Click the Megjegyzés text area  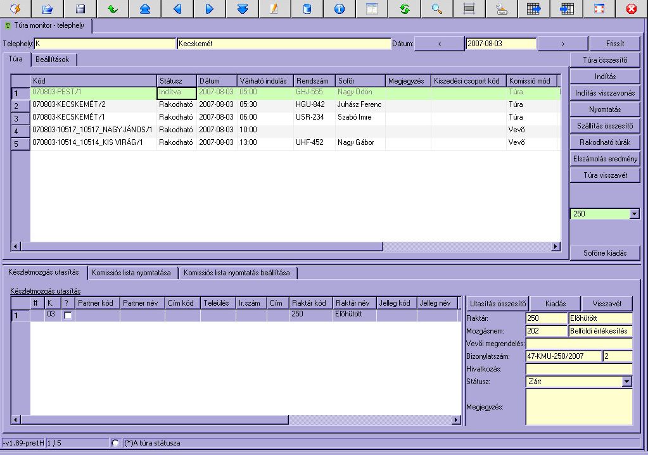tap(579, 406)
